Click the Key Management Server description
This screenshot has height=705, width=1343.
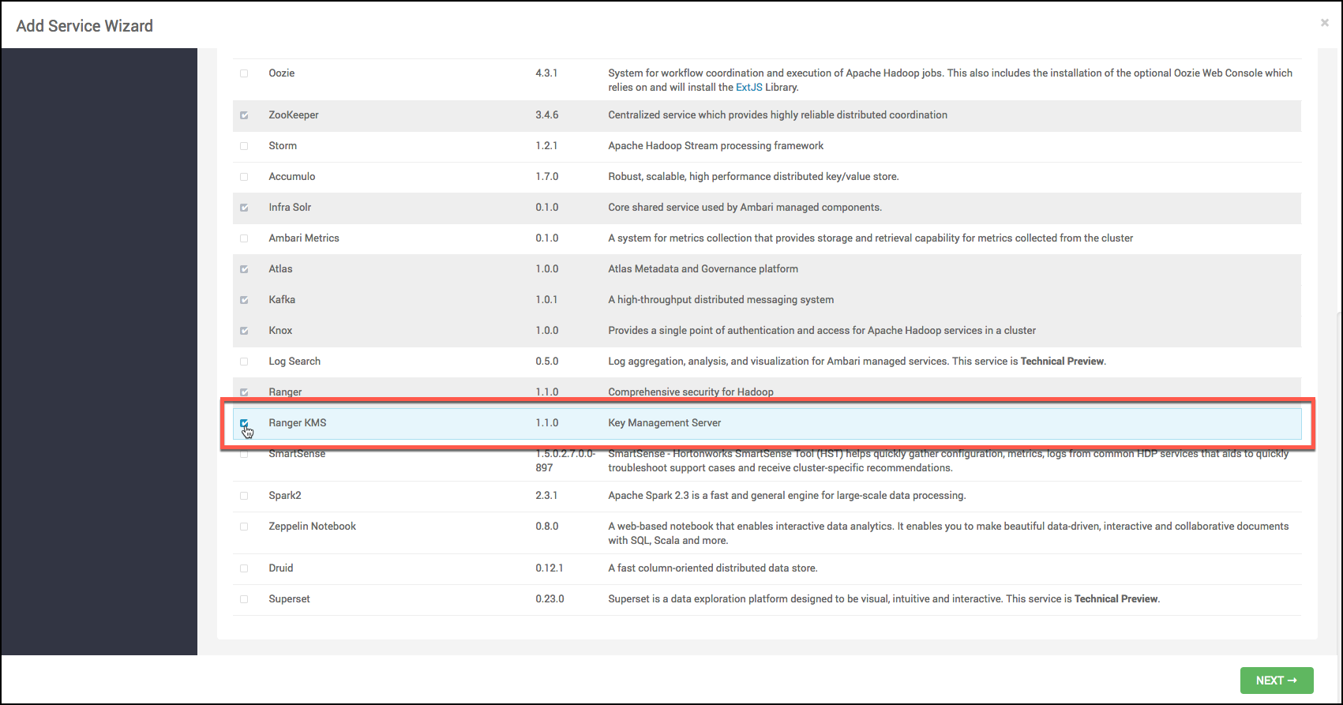[x=665, y=422]
